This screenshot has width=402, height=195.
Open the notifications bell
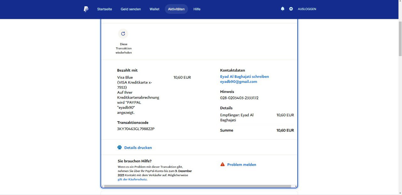coord(282,9)
